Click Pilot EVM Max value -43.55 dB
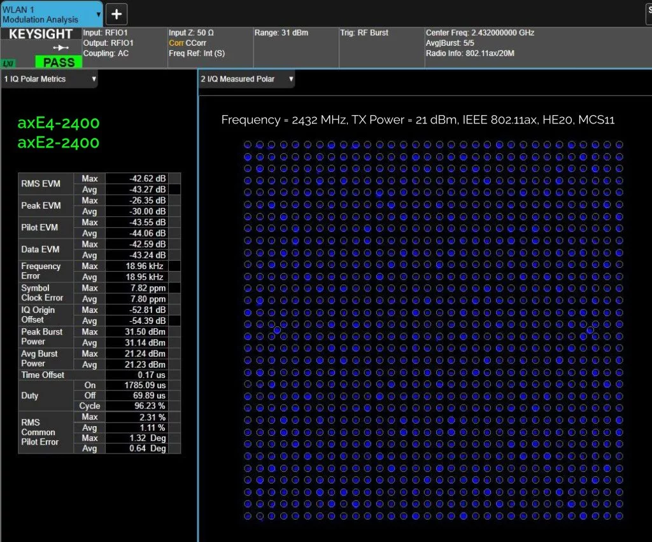Viewport: 652px width, 542px height. [x=136, y=223]
